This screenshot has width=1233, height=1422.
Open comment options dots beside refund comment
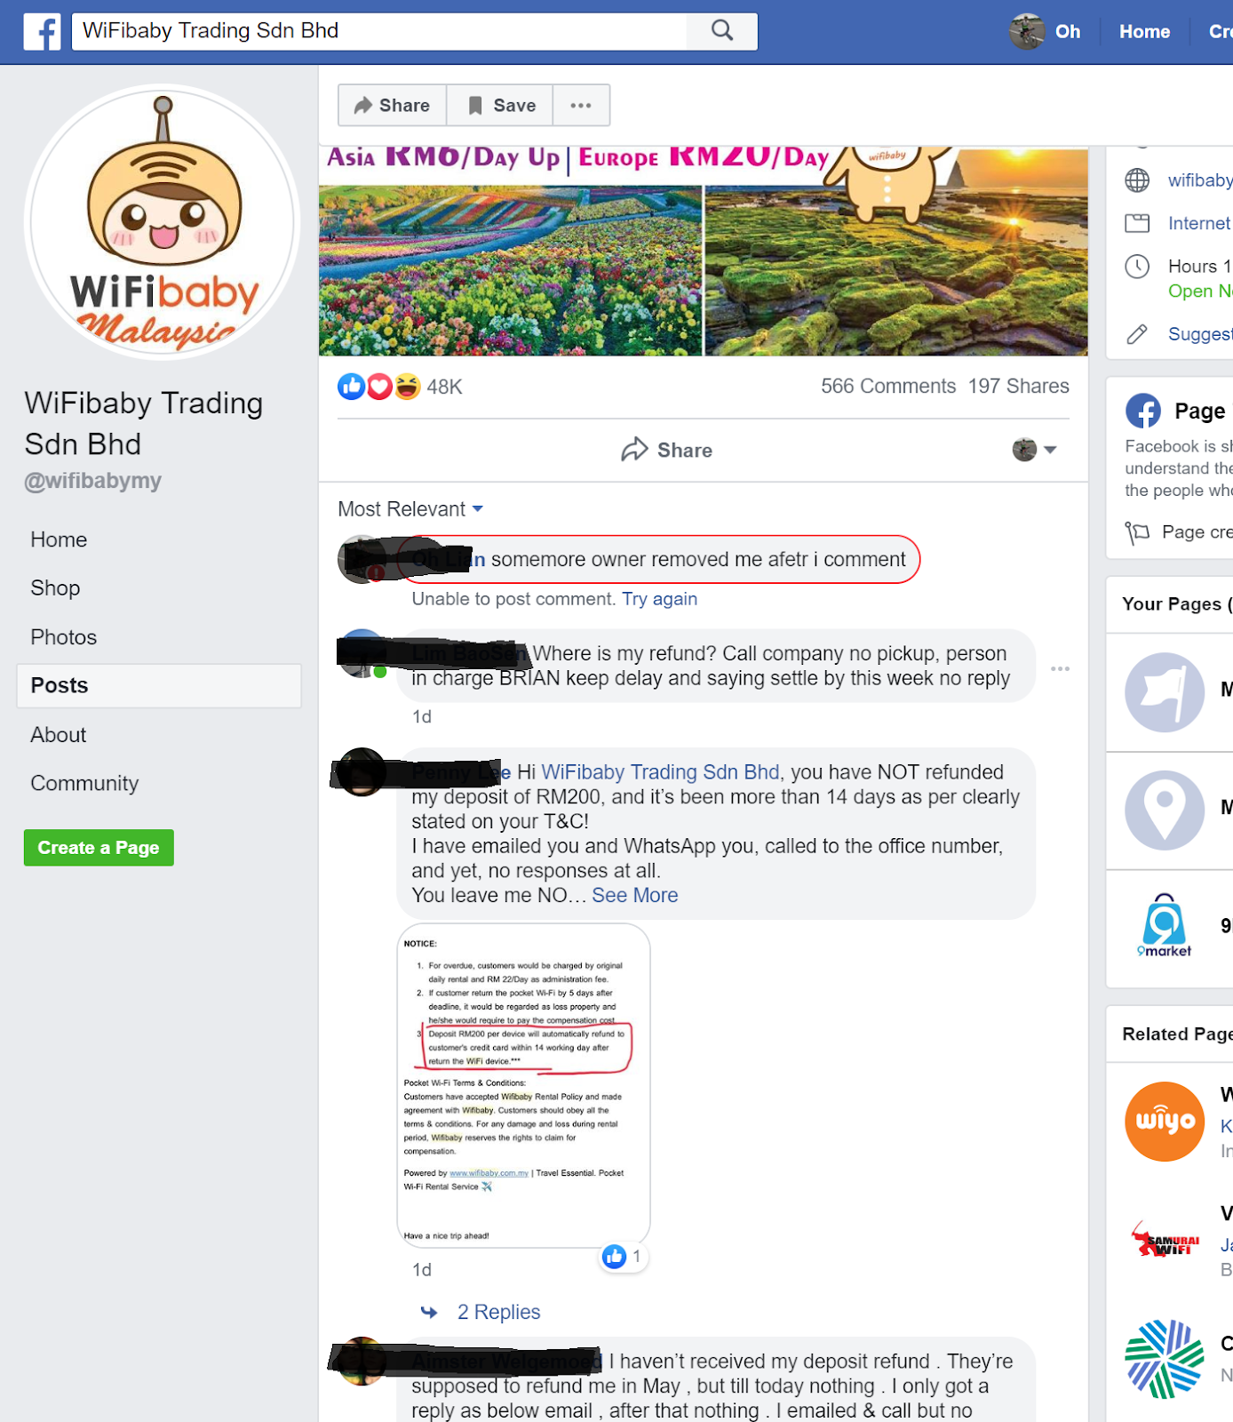point(1060,668)
